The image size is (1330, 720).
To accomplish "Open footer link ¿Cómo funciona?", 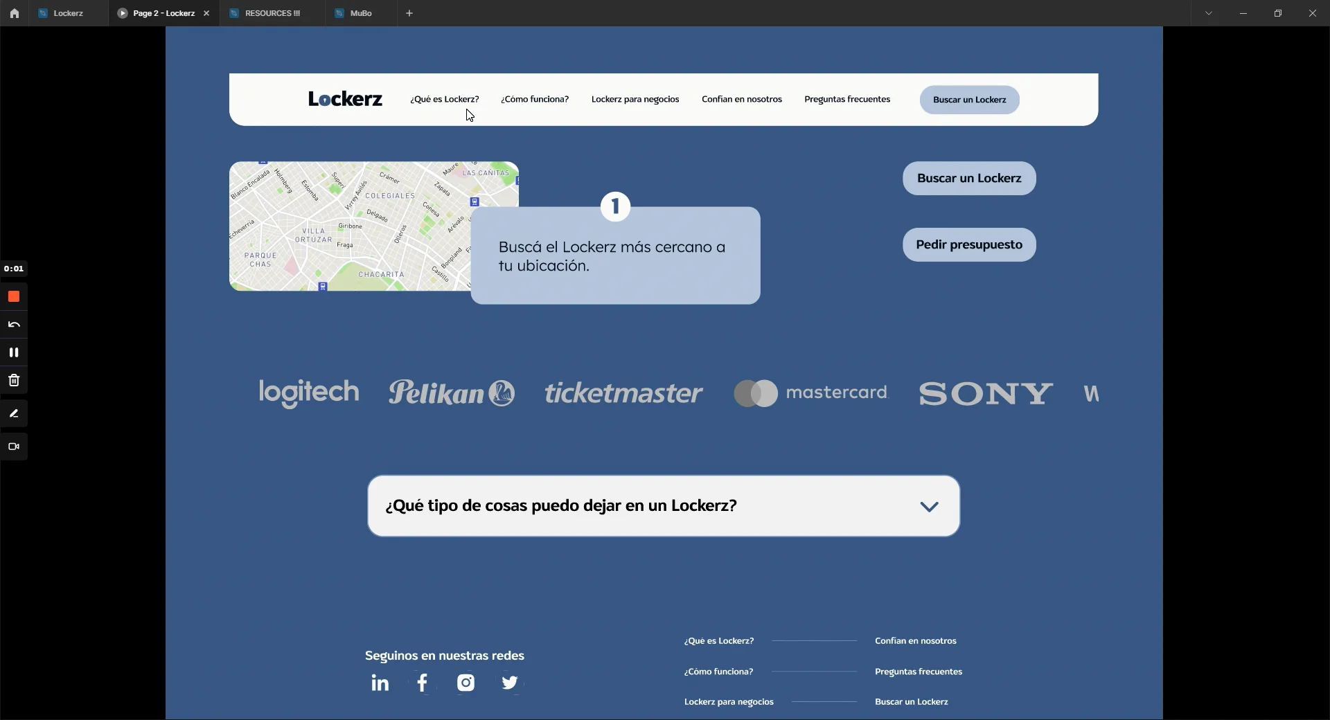I will point(718,672).
